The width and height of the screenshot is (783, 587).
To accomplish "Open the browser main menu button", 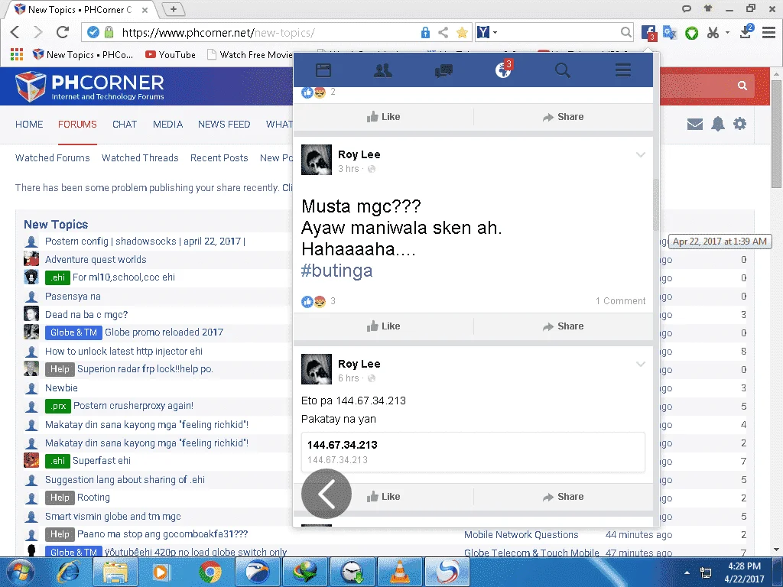I will coord(768,33).
